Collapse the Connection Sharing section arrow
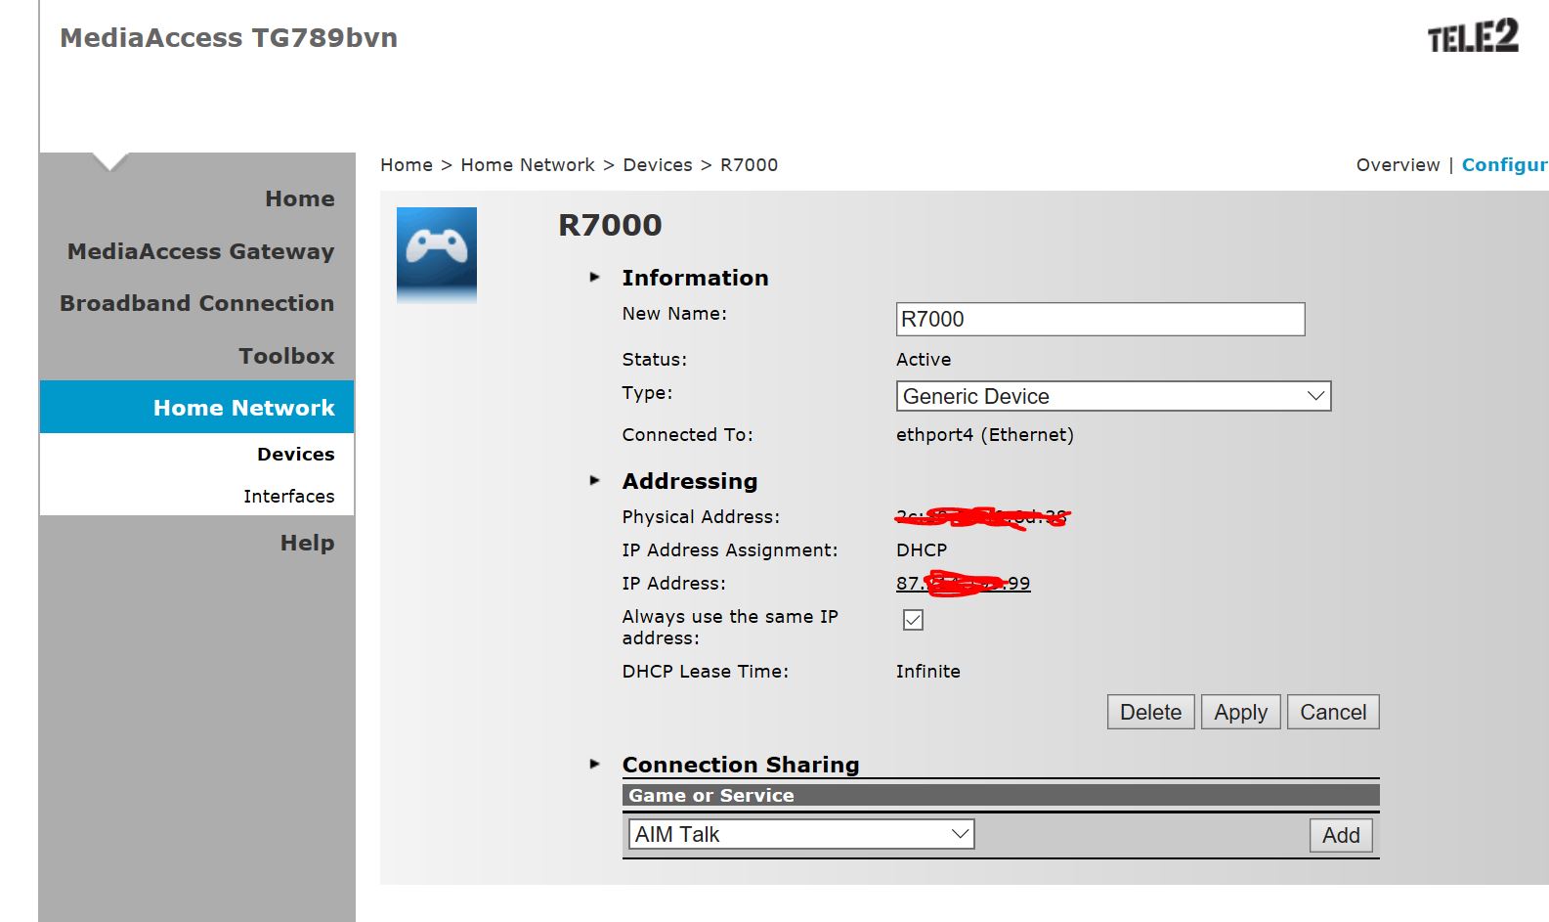Image resolution: width=1549 pixels, height=922 pixels. click(x=594, y=765)
